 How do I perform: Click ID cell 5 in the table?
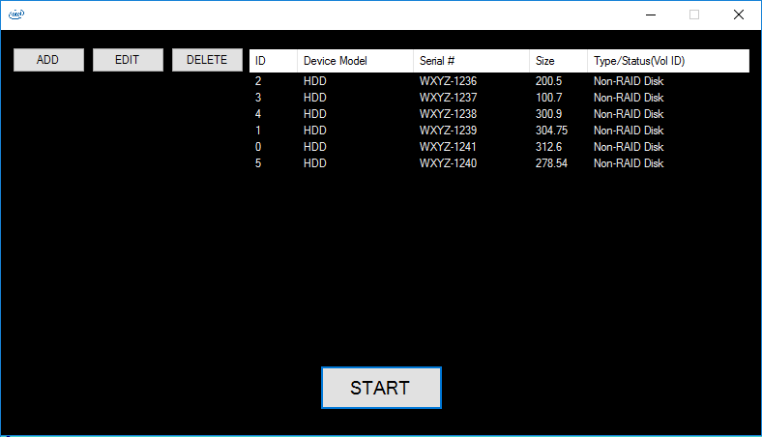[x=258, y=163]
